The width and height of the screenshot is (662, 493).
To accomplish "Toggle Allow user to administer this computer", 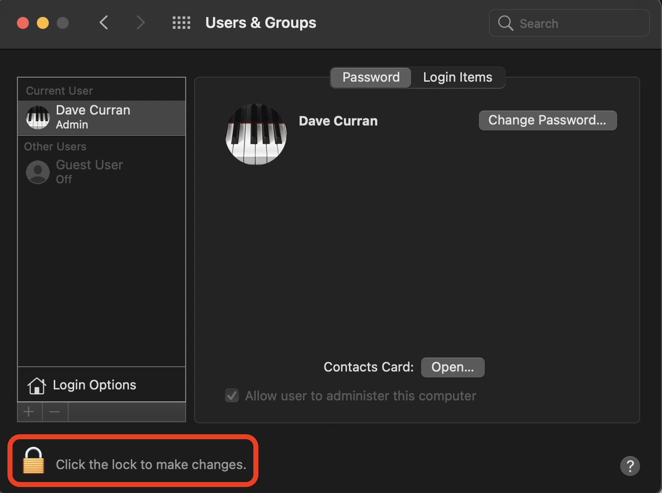I will click(232, 396).
